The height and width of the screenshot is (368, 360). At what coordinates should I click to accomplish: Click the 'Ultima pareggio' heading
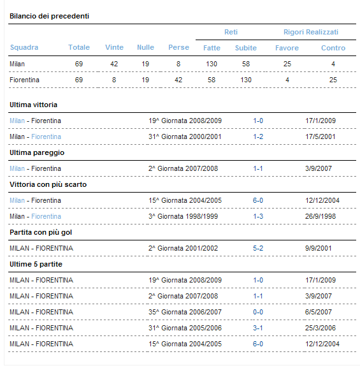(x=37, y=152)
